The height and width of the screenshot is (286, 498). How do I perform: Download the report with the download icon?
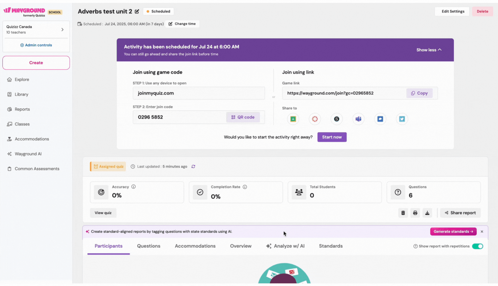[x=427, y=213]
